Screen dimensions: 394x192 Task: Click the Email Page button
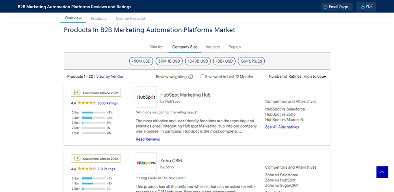point(337,7)
